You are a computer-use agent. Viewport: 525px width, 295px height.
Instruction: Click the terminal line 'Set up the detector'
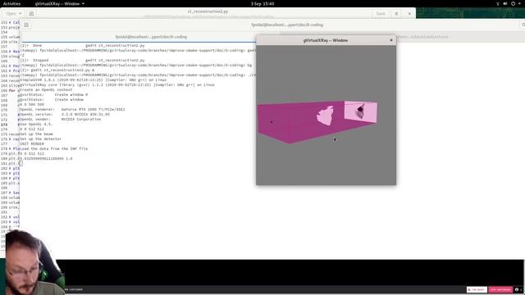(40, 138)
